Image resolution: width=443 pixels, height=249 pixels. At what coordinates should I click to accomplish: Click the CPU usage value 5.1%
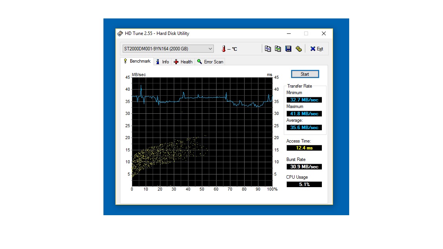(x=304, y=184)
